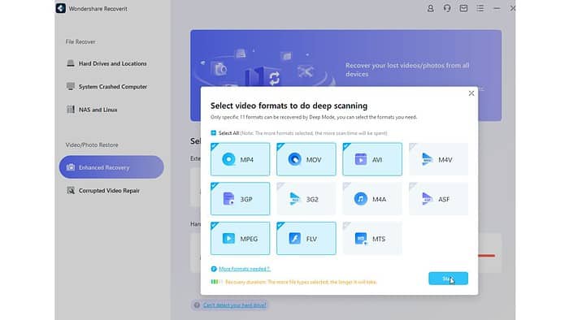
Task: Deselect the MOV format tile
Action: pyautogui.click(x=306, y=159)
